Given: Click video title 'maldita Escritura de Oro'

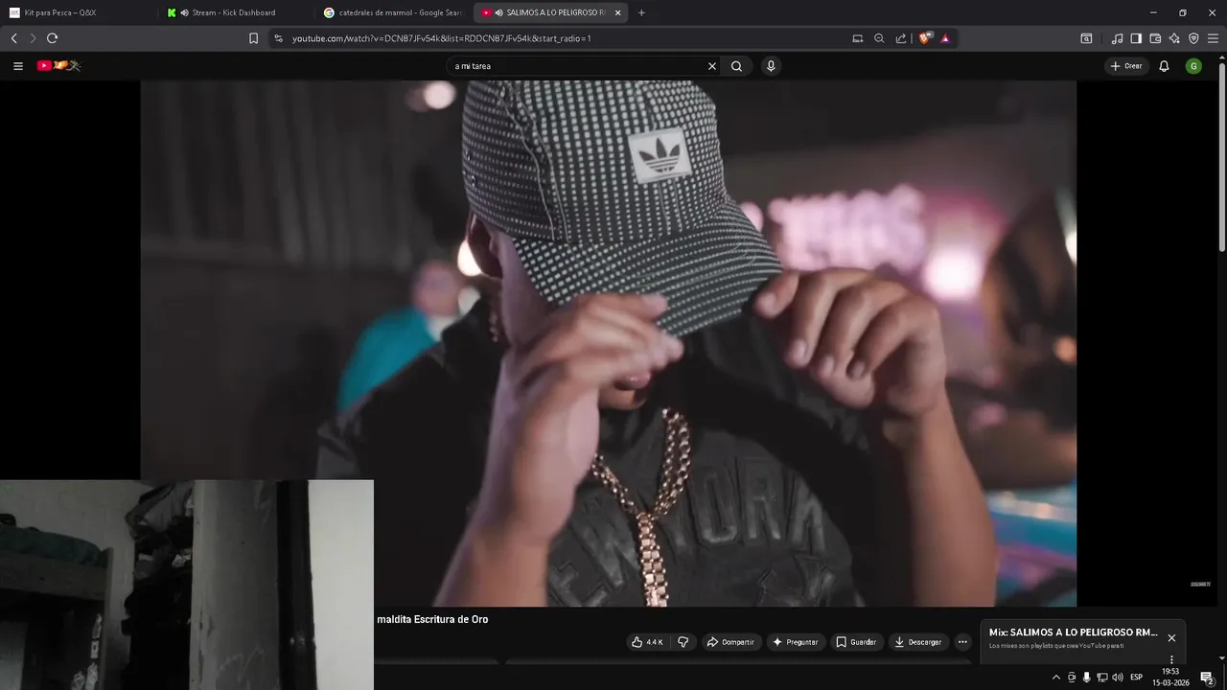Looking at the screenshot, I should pyautogui.click(x=432, y=619).
